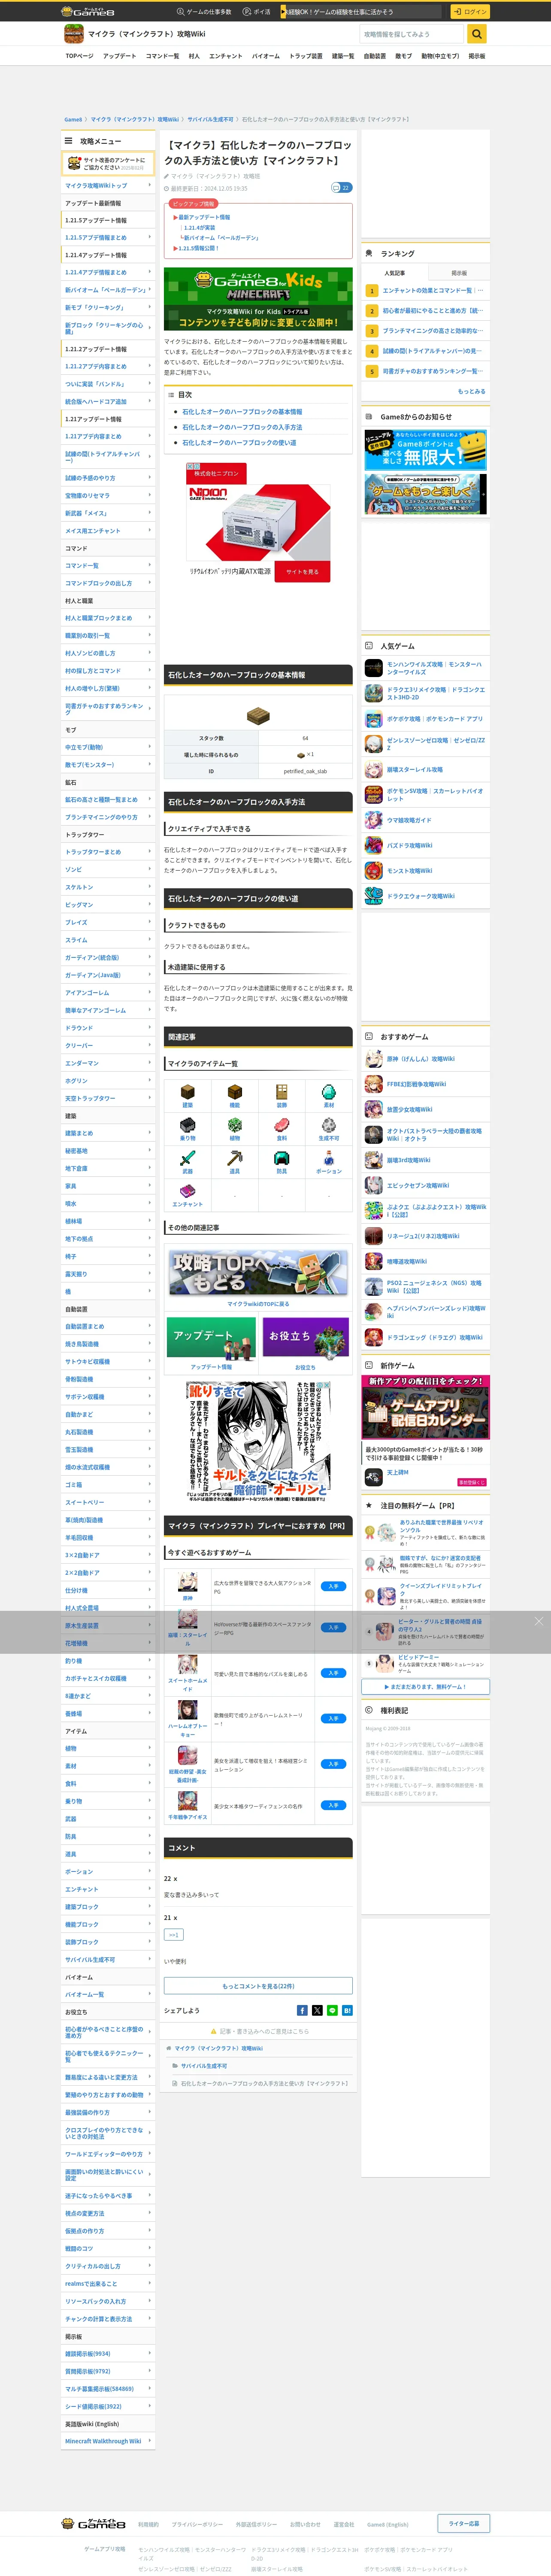
Task: Share the article on X
Action: [x=317, y=2010]
